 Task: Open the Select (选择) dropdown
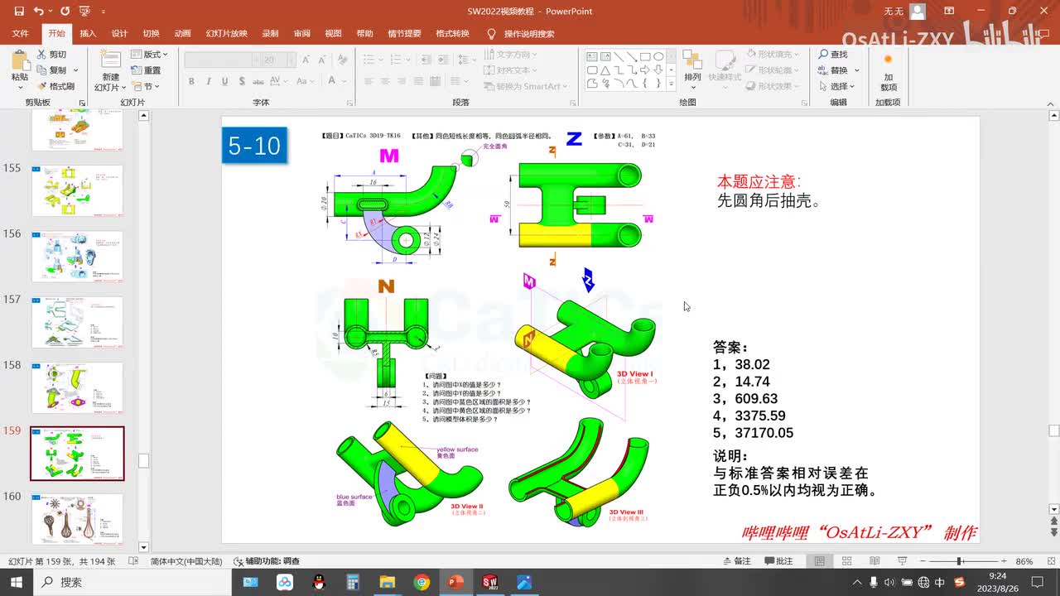tap(839, 86)
